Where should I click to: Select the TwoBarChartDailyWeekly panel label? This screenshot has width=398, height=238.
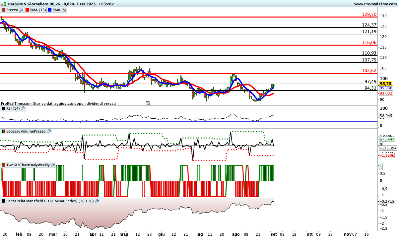tap(28, 165)
